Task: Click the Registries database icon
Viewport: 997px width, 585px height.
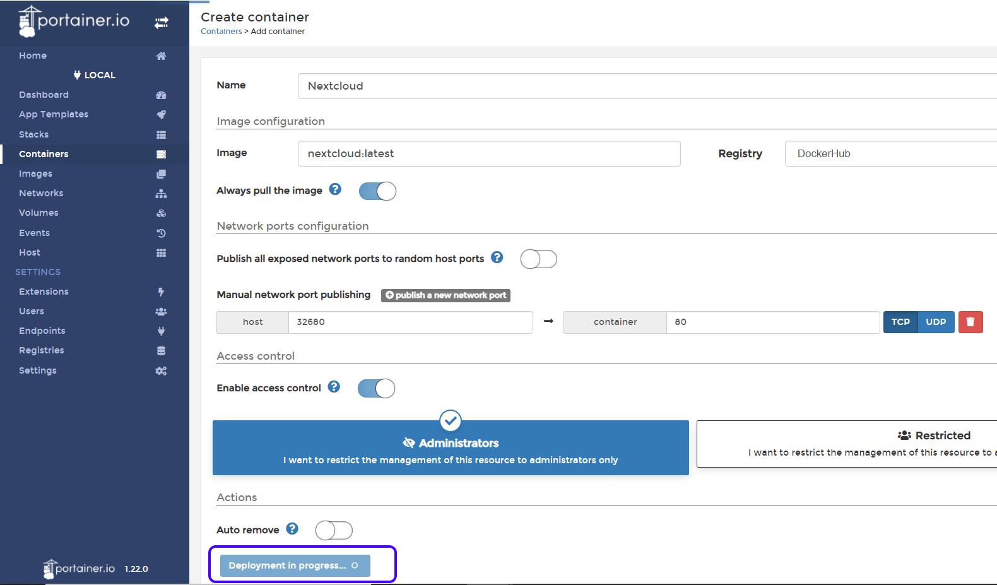Action: pos(161,350)
